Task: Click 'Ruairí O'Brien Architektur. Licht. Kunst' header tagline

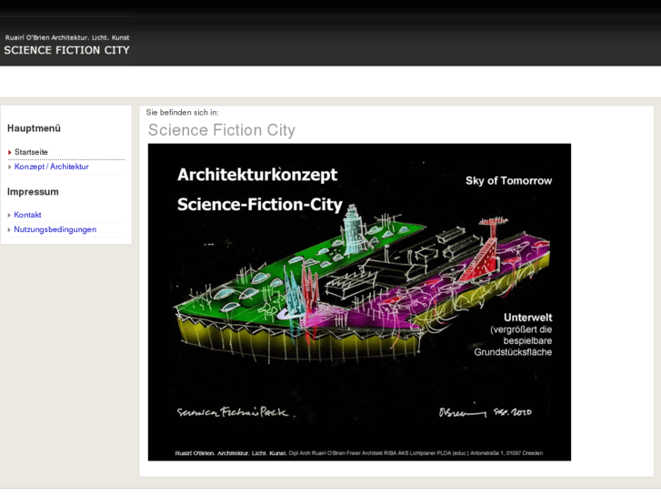Action: [x=67, y=37]
